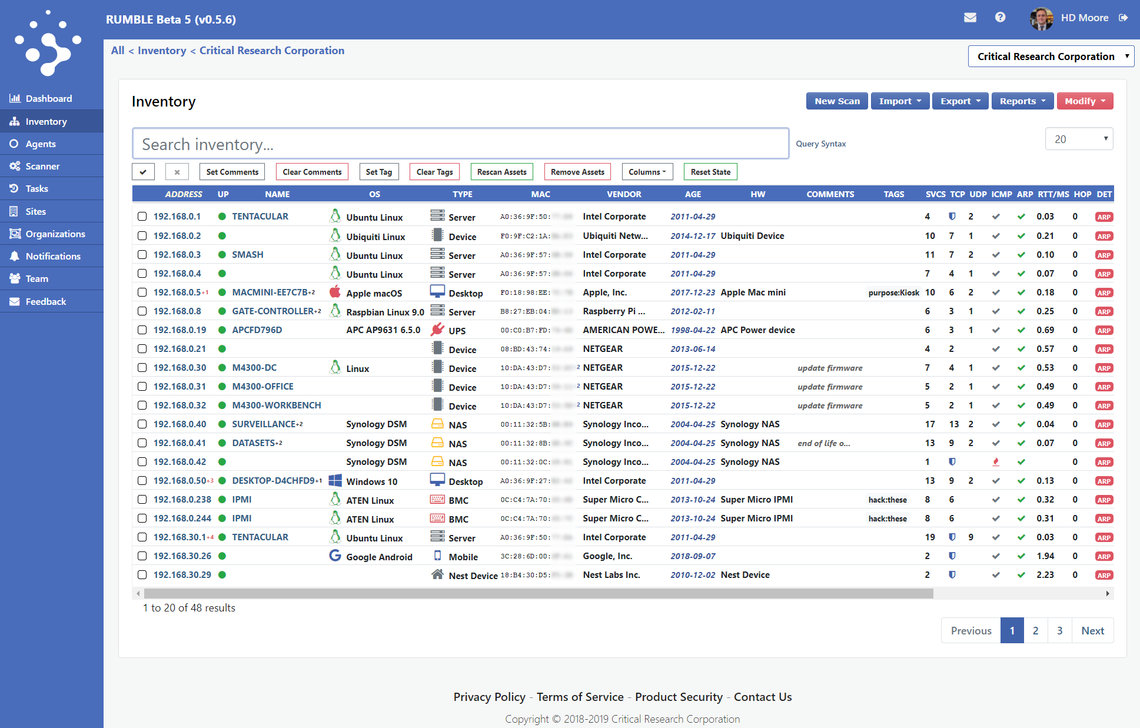Image resolution: width=1140 pixels, height=728 pixels.
Task: Click the All breadcrumb link
Action: coord(118,51)
